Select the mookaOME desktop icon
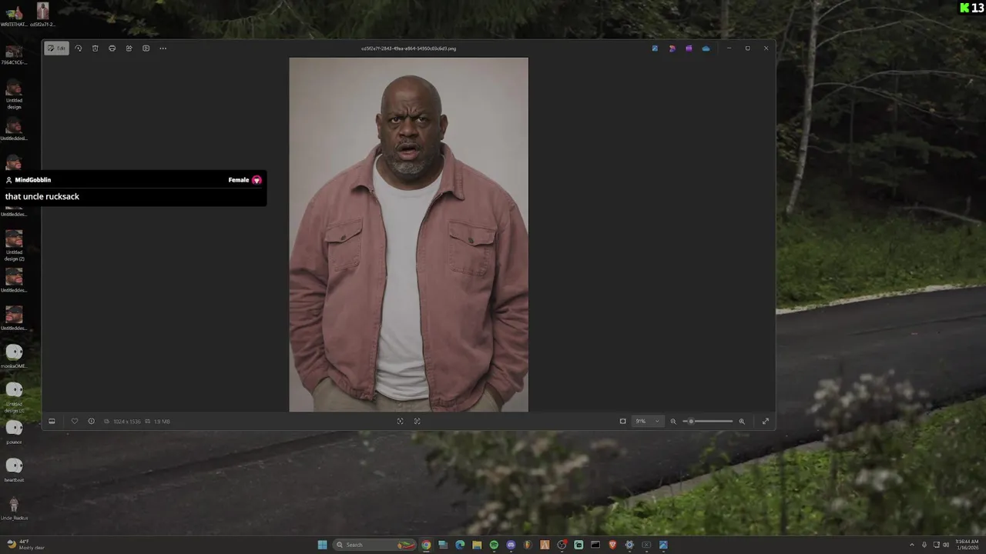 [x=14, y=355]
